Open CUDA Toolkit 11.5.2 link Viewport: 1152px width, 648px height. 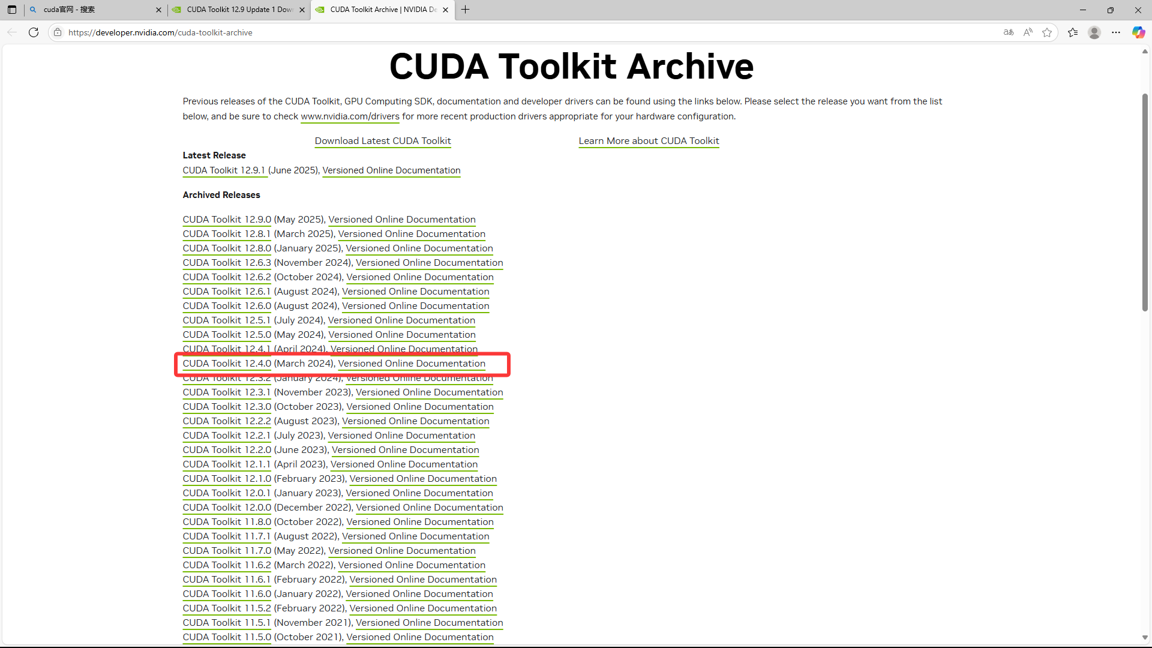(x=227, y=608)
